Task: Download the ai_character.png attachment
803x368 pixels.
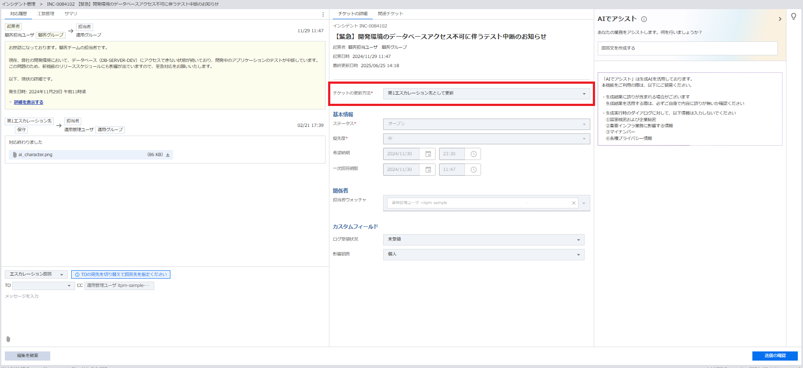Action: [168, 155]
